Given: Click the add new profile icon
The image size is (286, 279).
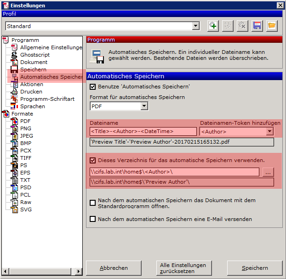Looking at the screenshot, I should point(212,26).
